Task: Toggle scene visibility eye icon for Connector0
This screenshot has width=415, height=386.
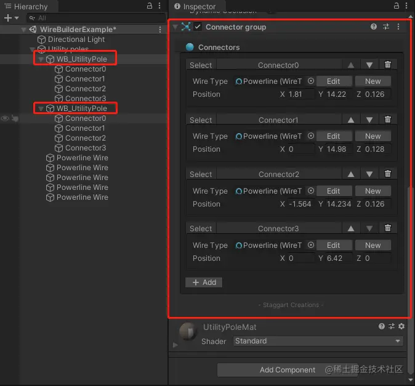Action: pyautogui.click(x=5, y=118)
